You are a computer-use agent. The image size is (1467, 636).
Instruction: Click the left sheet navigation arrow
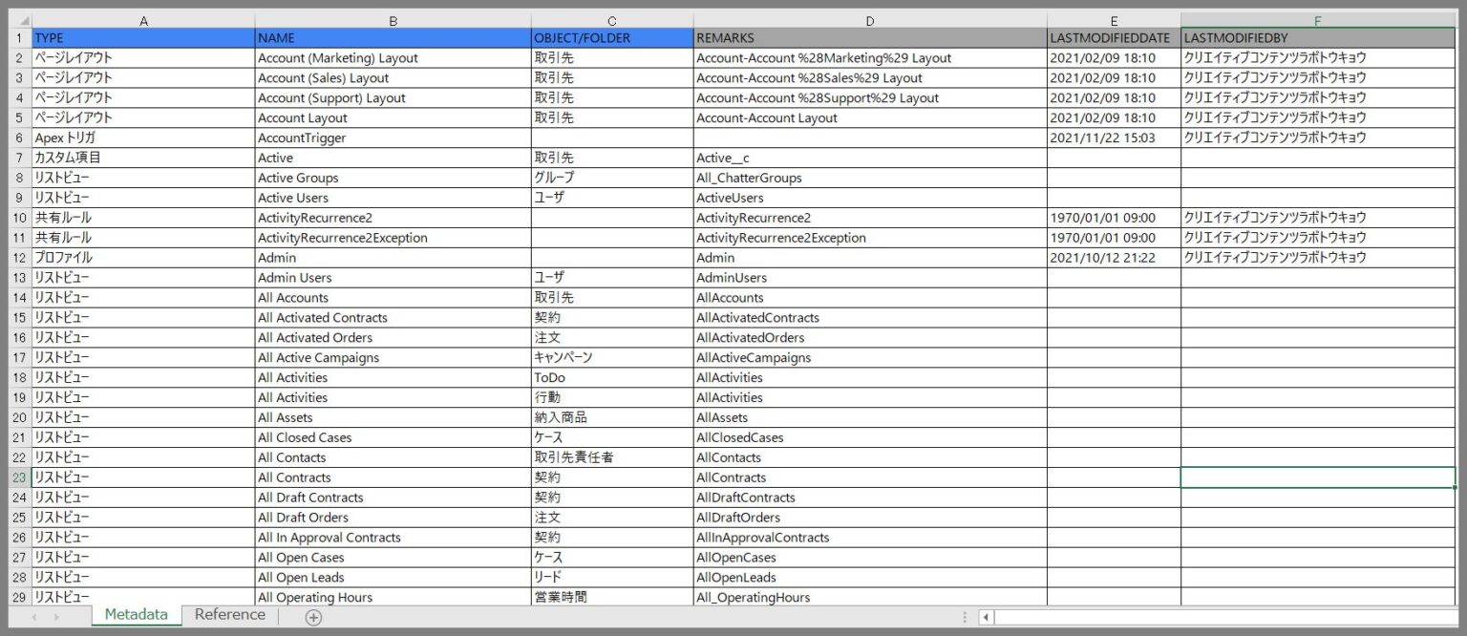(34, 616)
